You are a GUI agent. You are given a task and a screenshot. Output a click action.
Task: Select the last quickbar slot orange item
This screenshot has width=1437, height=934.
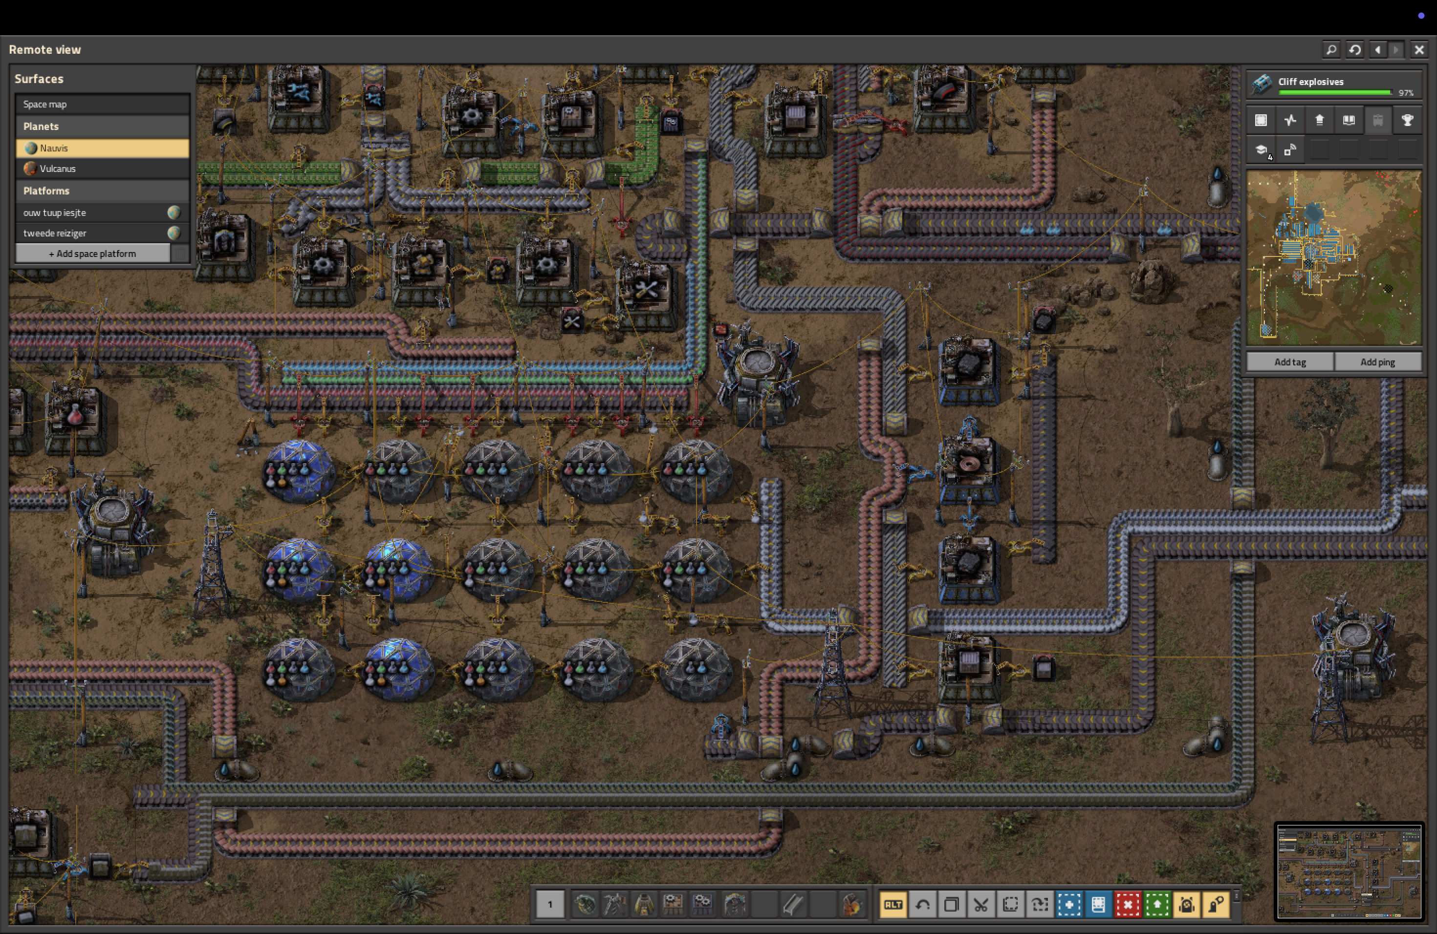point(851,904)
